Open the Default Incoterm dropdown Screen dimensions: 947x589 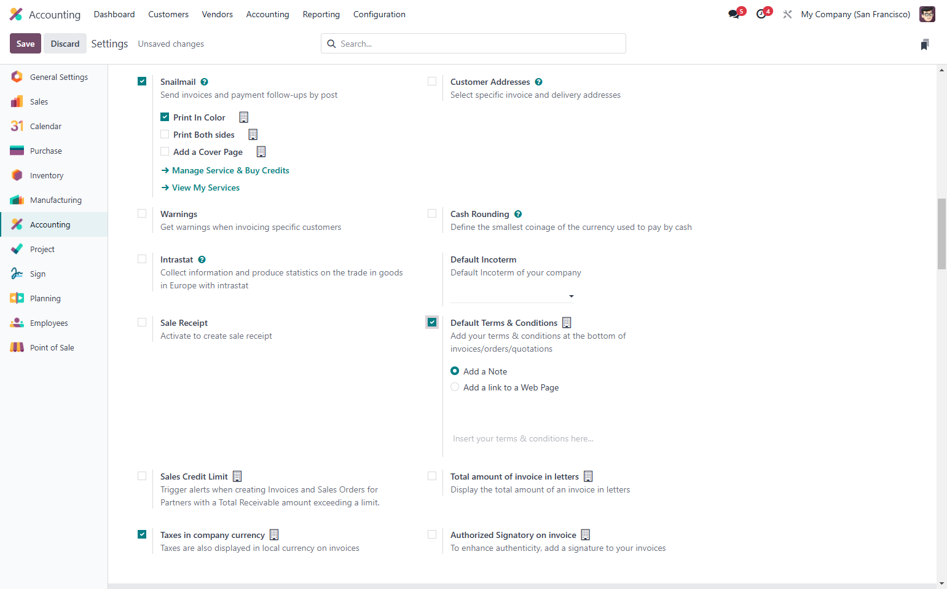[x=513, y=296]
